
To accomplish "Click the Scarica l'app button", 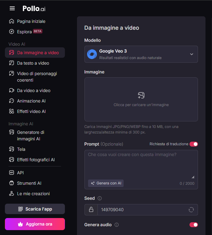I will point(35,209).
